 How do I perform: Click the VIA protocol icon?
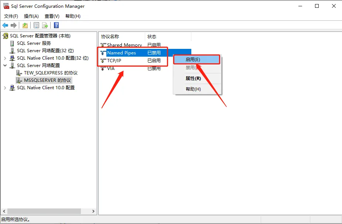pos(103,68)
